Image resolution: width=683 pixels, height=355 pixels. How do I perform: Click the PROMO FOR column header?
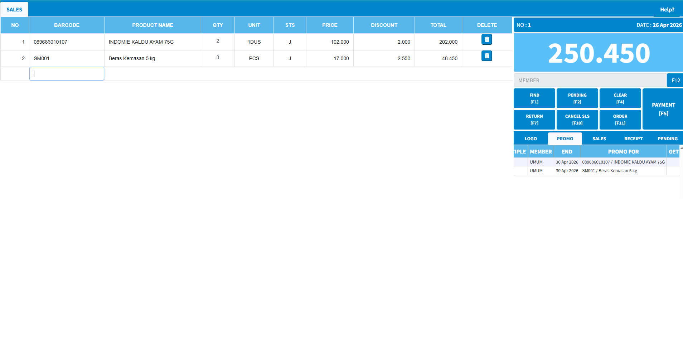tap(623, 152)
